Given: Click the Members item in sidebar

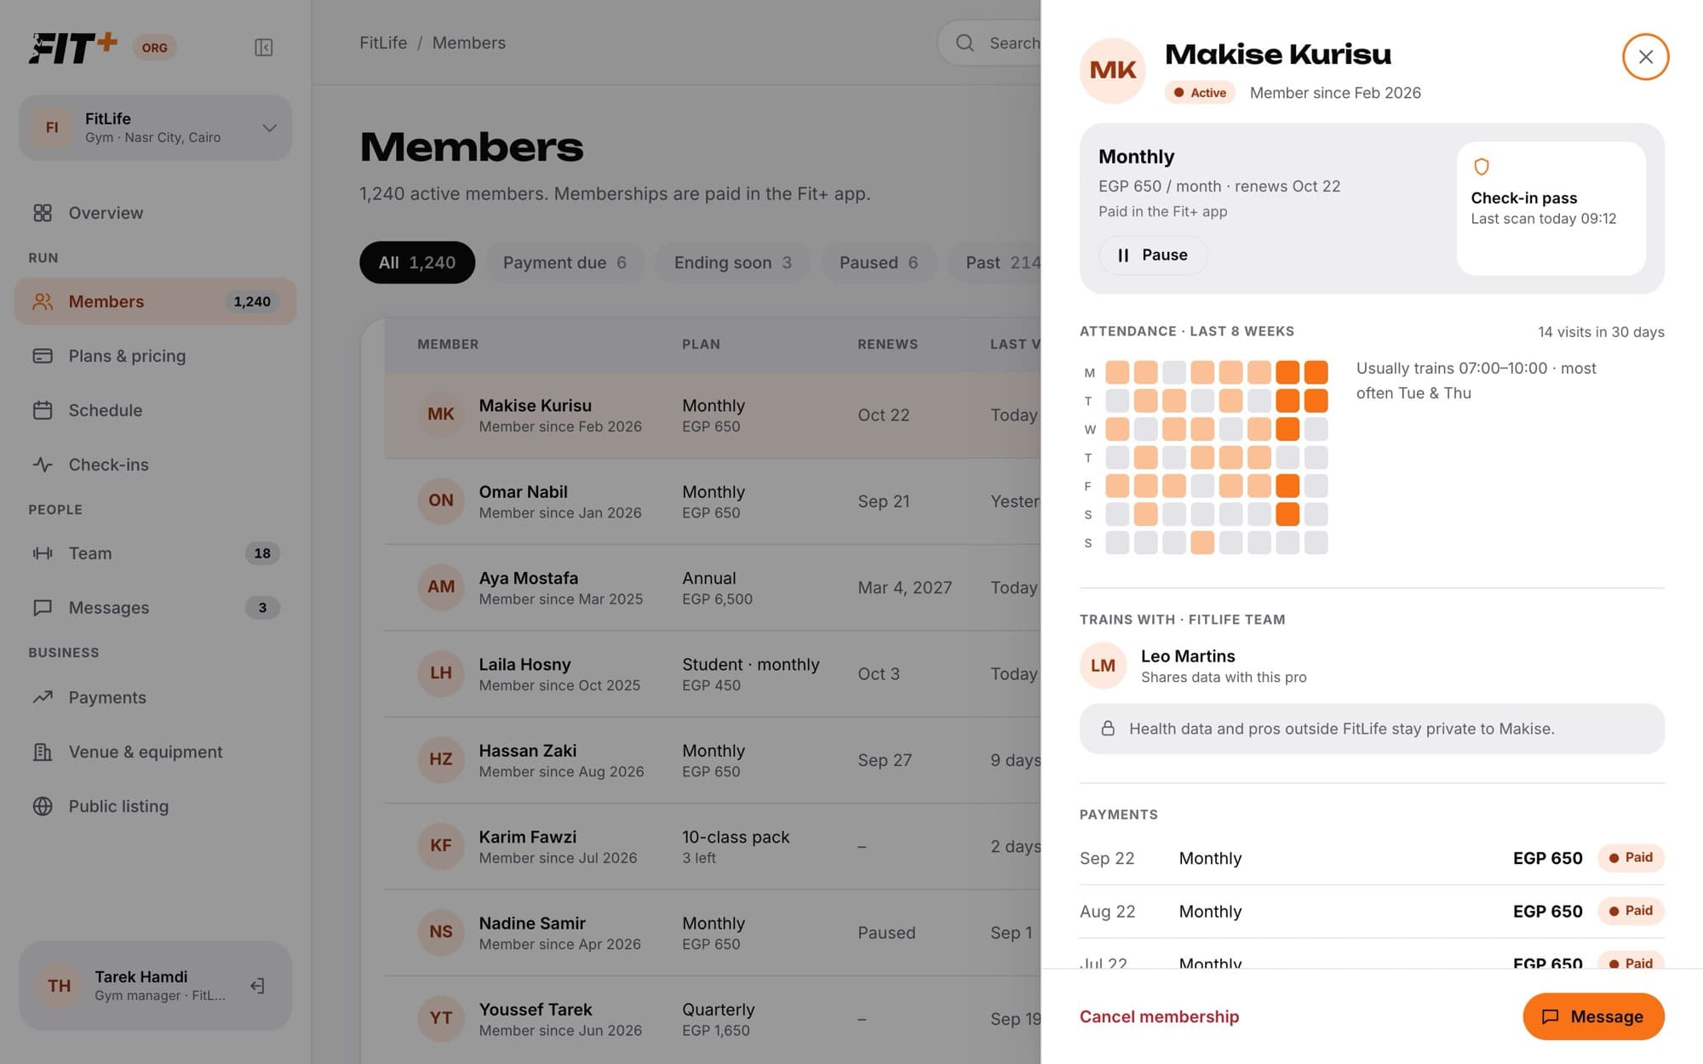Looking at the screenshot, I should coord(155,301).
